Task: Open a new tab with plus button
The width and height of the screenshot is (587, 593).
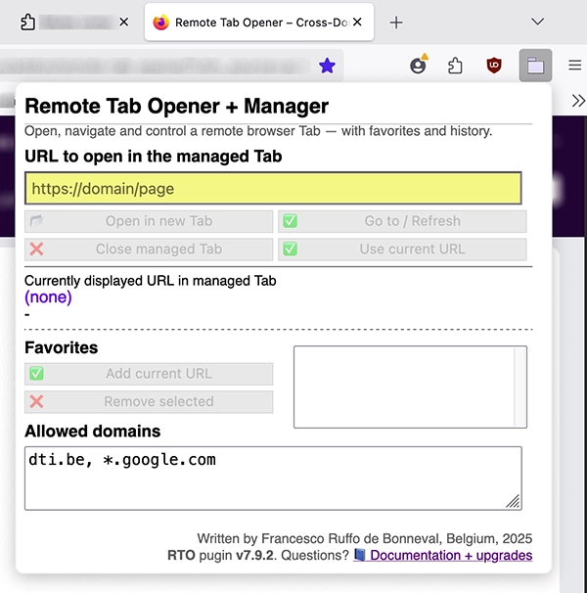Action: [396, 23]
